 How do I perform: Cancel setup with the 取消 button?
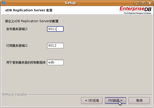(x=139, y=100)
